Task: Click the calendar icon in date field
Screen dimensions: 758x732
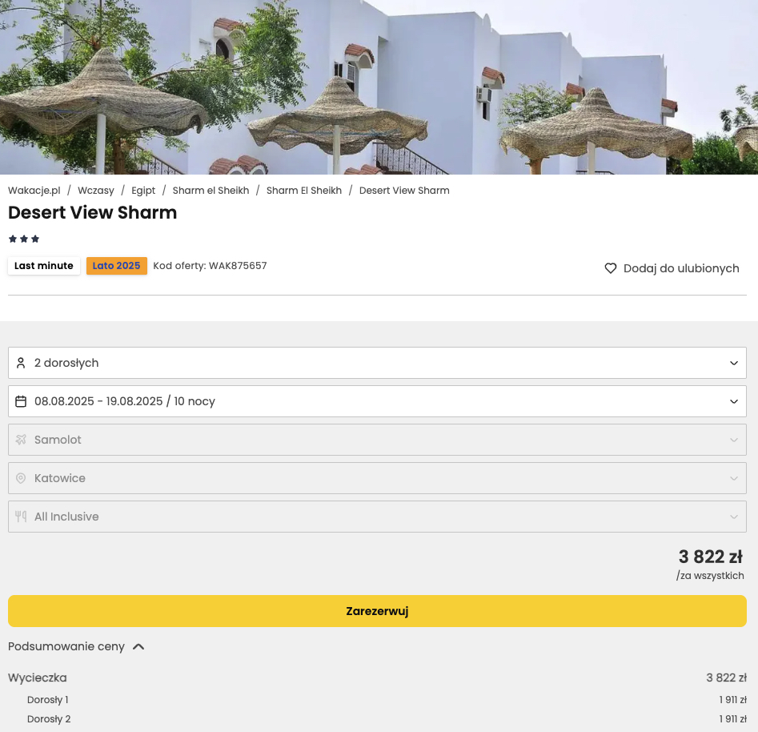Action: pyautogui.click(x=21, y=401)
